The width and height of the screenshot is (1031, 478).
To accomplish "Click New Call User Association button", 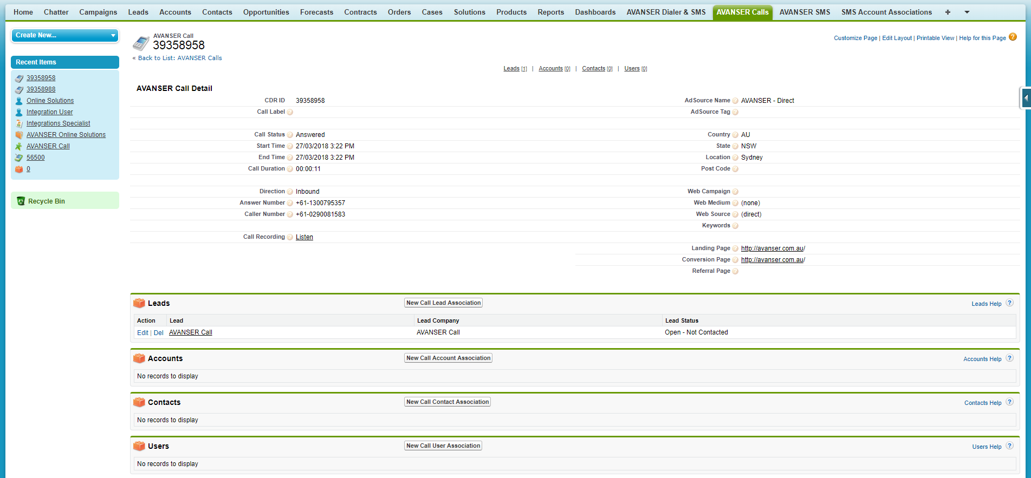I will (443, 446).
